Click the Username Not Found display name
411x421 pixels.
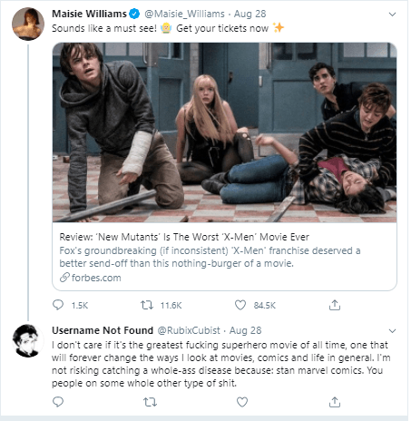(103, 330)
